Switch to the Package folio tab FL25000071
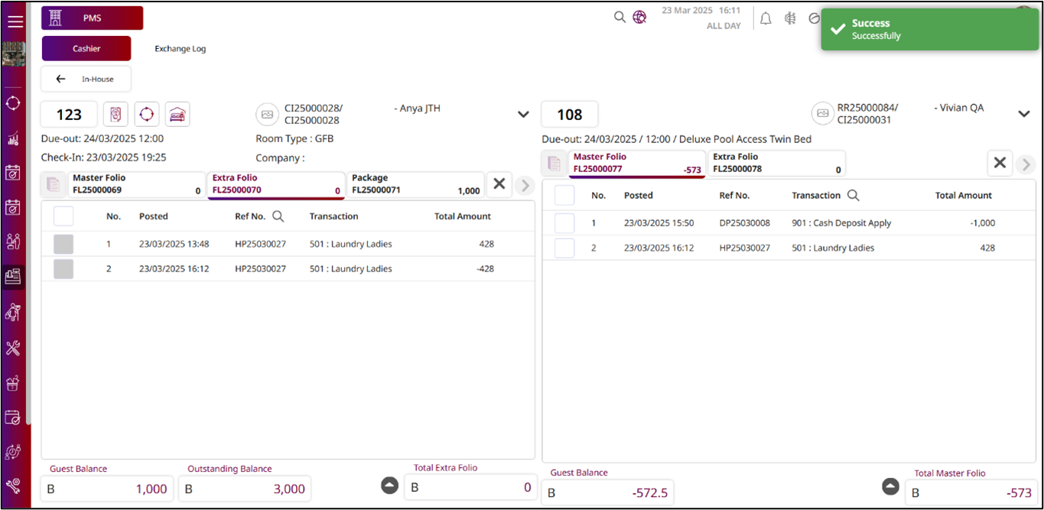The image size is (1044, 510). pos(415,184)
